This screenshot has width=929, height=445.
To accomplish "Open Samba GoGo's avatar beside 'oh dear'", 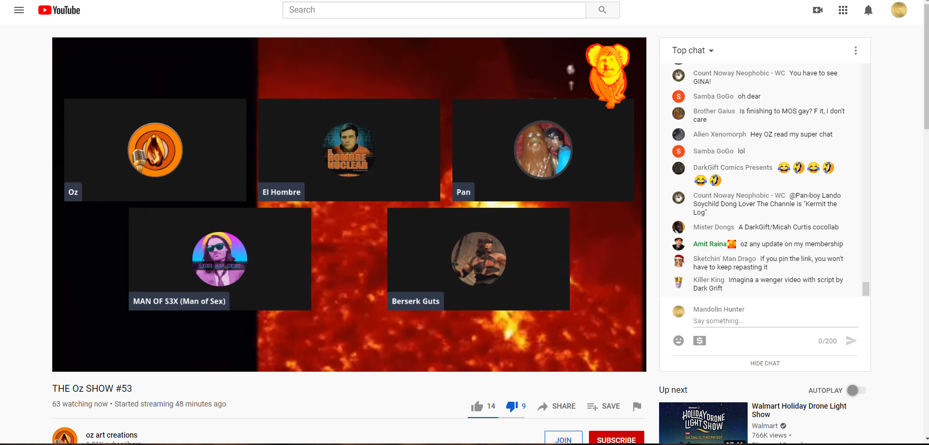I will [679, 96].
